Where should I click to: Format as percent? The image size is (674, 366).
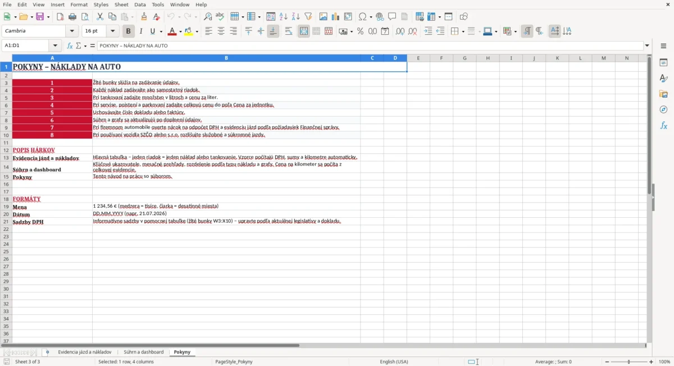[x=361, y=31]
